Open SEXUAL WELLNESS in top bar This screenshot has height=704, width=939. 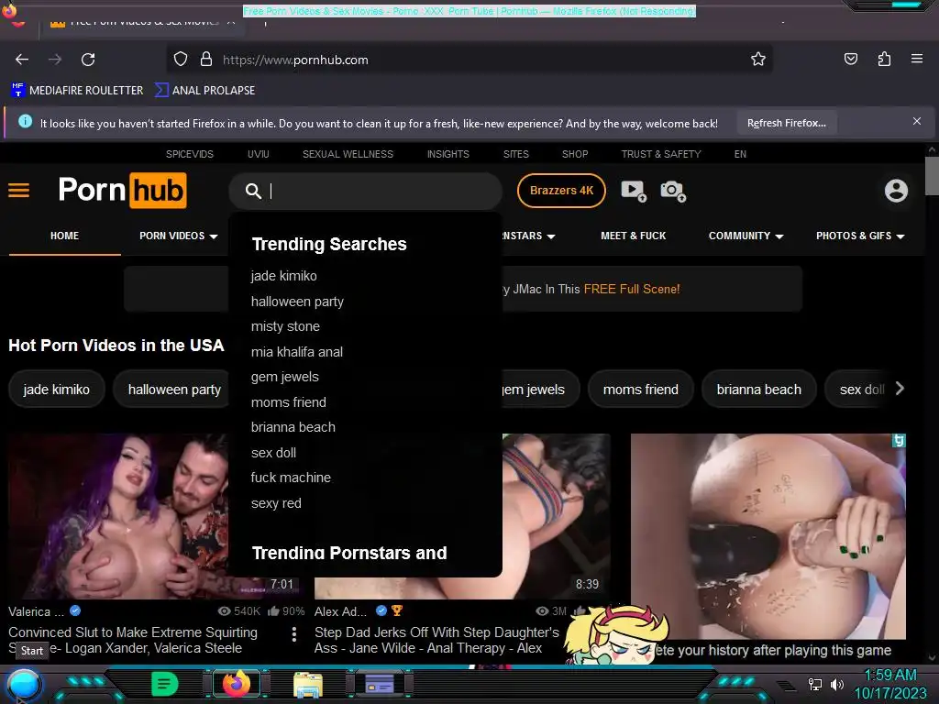click(348, 154)
